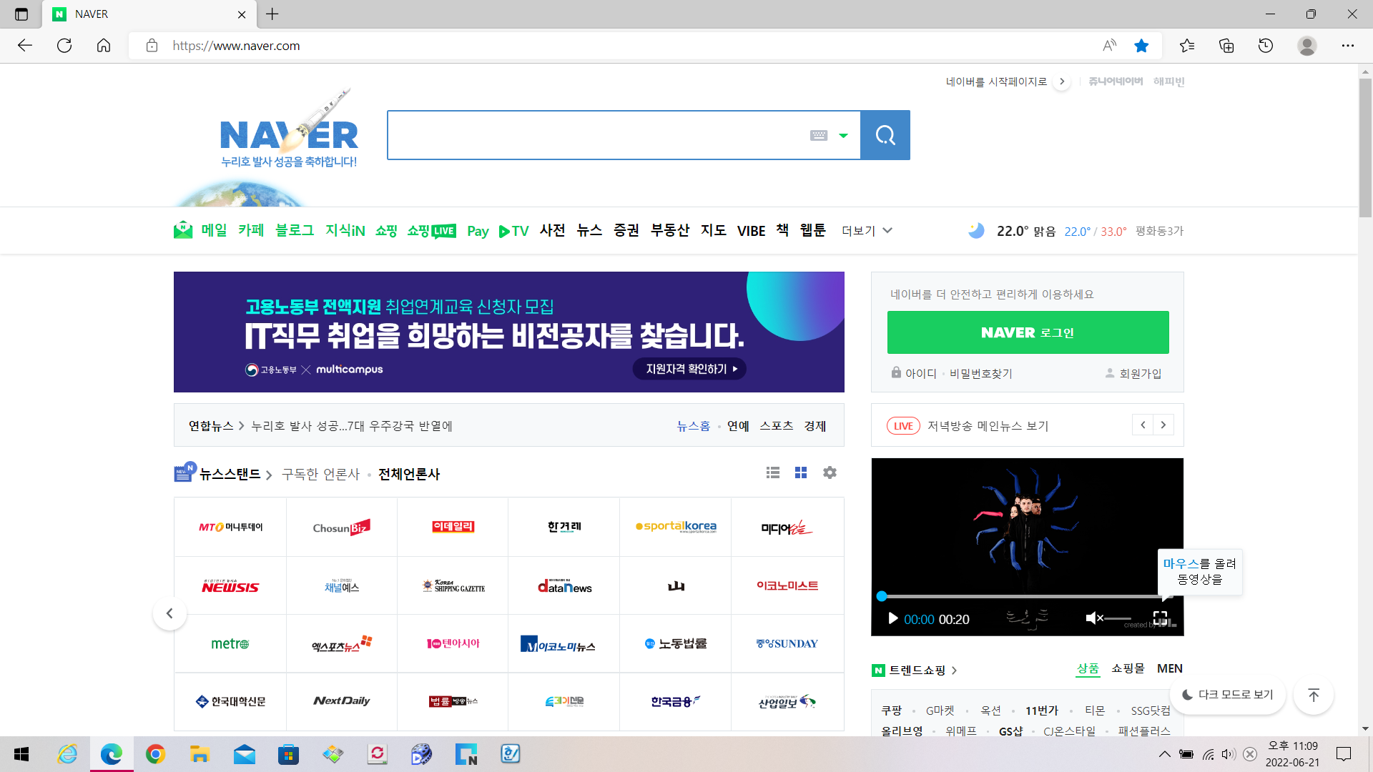This screenshot has width=1373, height=772.
Task: Expand the 트렌드쇼핑 section arrow
Action: coord(954,670)
